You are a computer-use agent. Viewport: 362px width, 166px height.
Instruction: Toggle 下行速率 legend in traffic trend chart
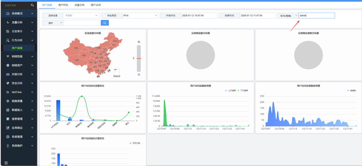[x=244, y=90]
